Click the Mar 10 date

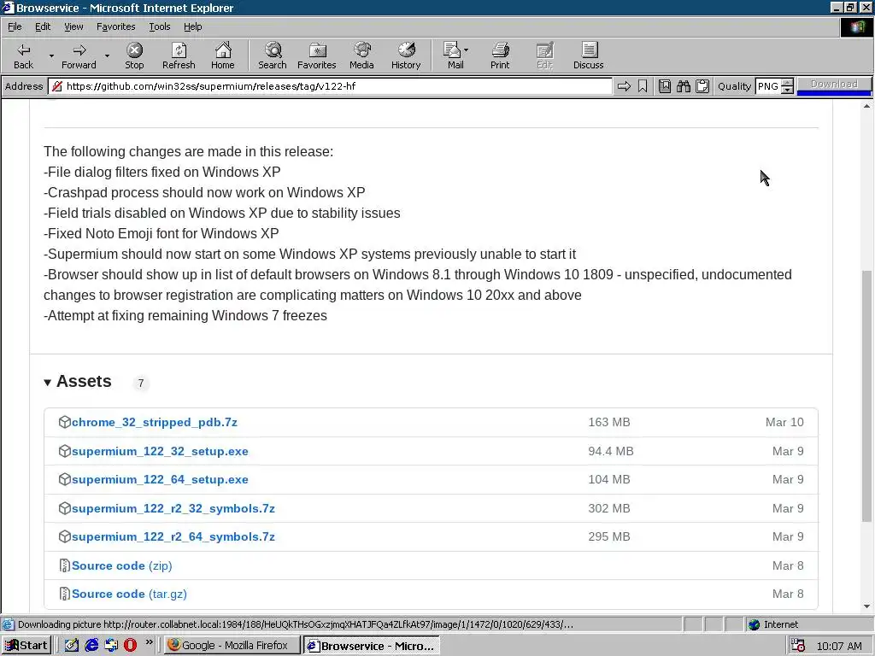784,422
